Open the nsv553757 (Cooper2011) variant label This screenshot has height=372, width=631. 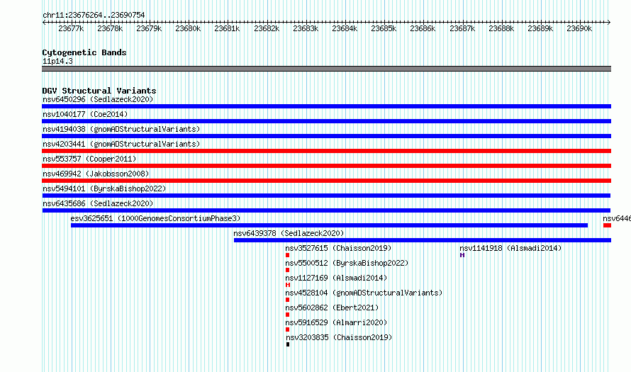point(89,159)
